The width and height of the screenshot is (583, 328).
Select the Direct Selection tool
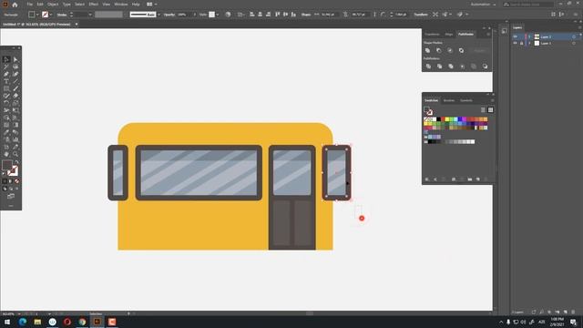[x=15, y=59]
